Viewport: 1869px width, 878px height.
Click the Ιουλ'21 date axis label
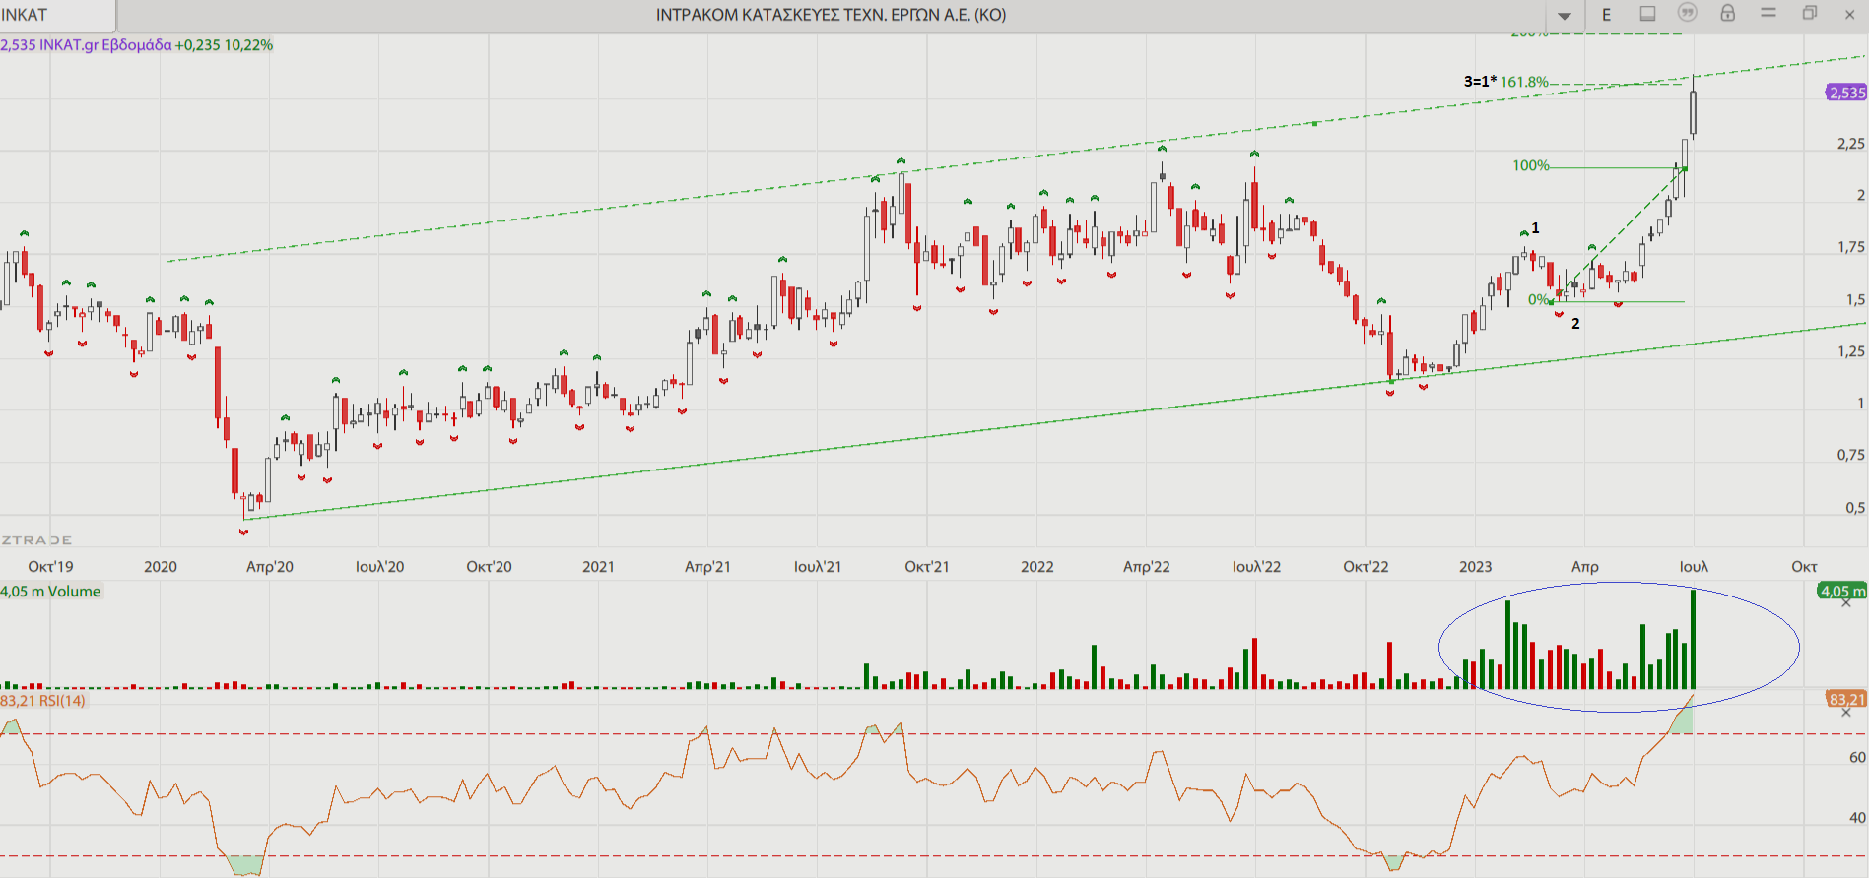(818, 566)
